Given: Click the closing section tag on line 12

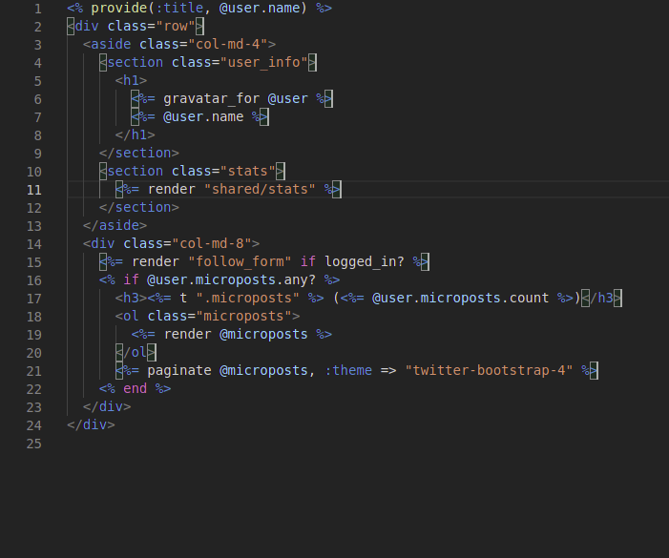Looking at the screenshot, I should (139, 207).
